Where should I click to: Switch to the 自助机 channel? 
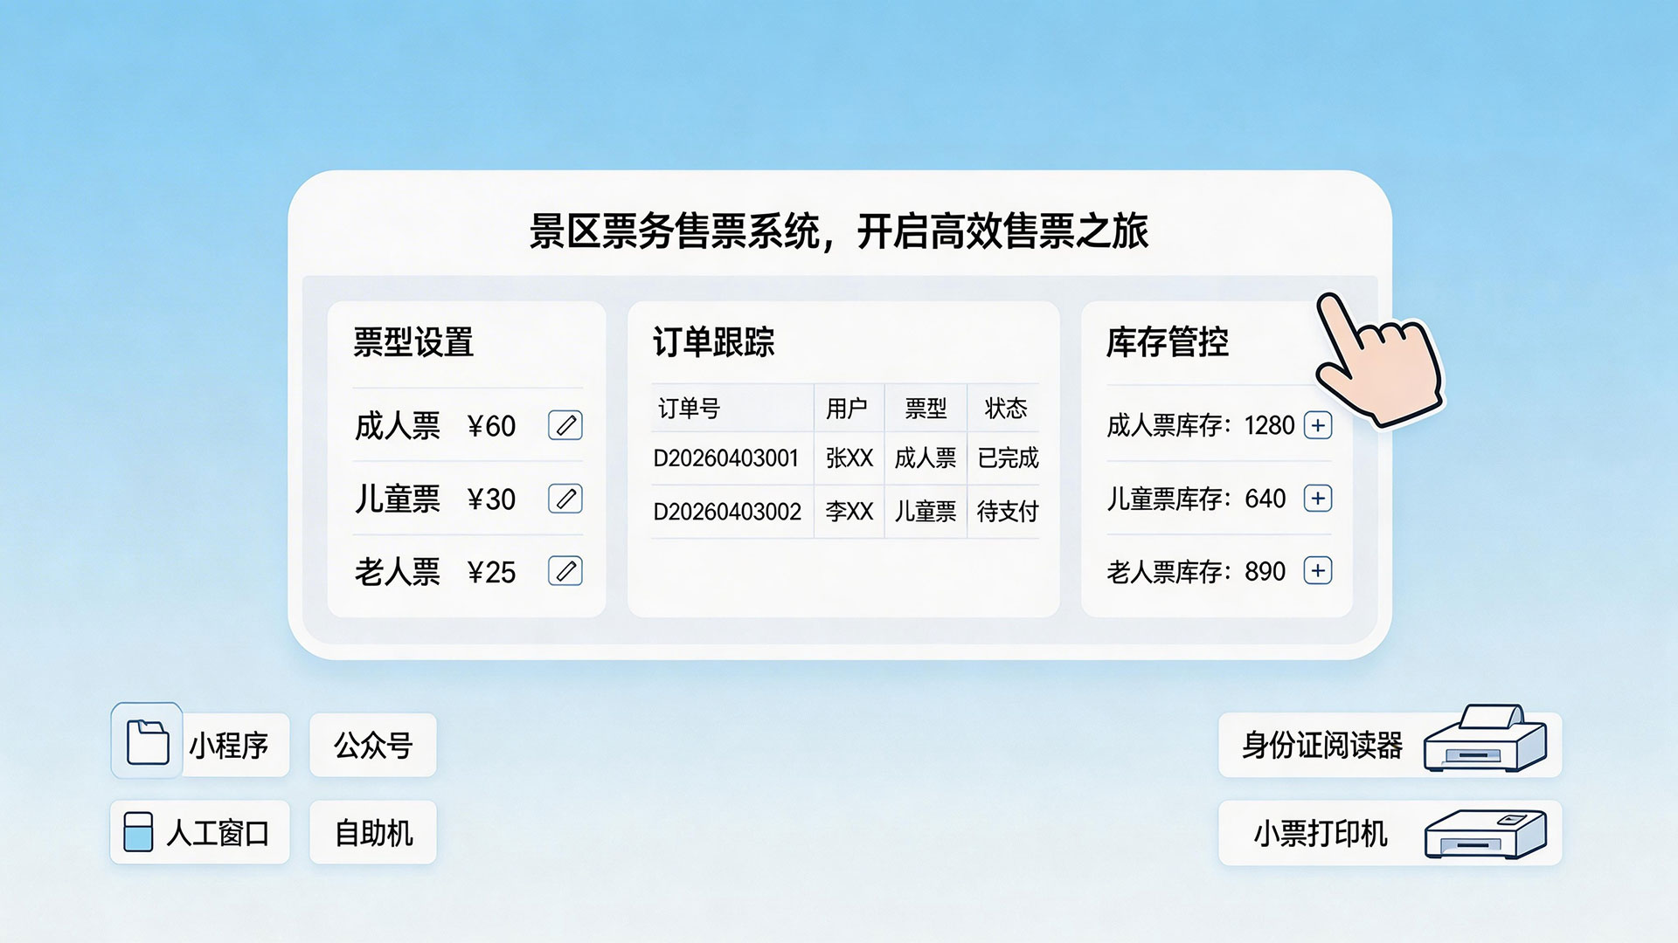[x=372, y=834]
